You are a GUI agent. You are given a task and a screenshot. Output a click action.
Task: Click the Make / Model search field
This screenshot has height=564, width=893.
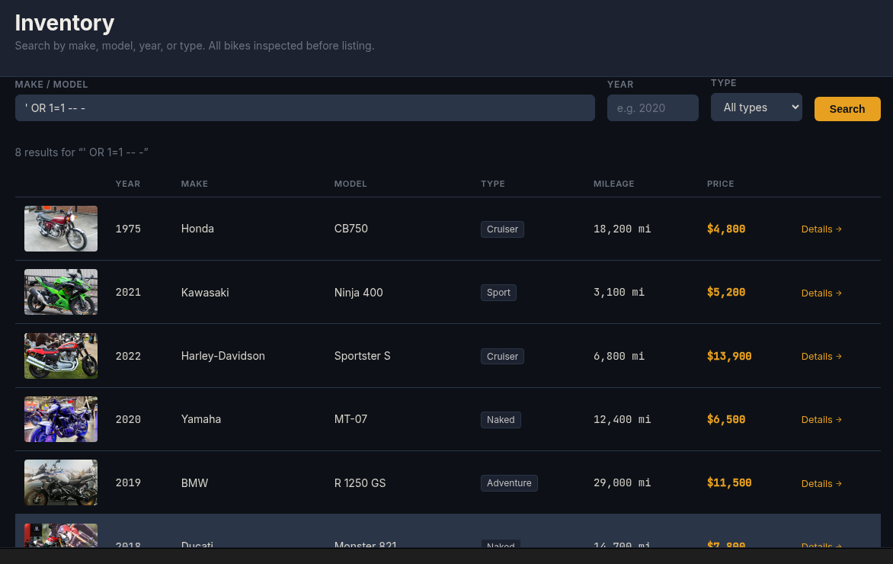(305, 107)
